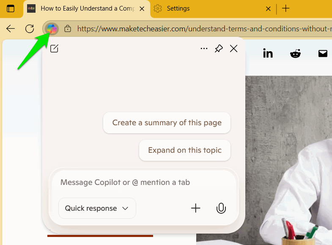The image size is (332, 245).
Task: Open the tab actions menu icon
Action: pyautogui.click(x=10, y=8)
